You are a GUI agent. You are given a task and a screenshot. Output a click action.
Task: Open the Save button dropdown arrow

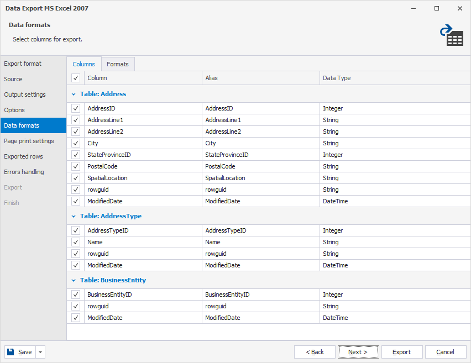click(40, 352)
